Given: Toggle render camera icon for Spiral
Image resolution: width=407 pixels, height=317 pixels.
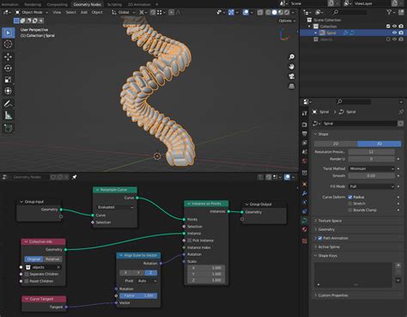Looking at the screenshot, I should coord(401,33).
